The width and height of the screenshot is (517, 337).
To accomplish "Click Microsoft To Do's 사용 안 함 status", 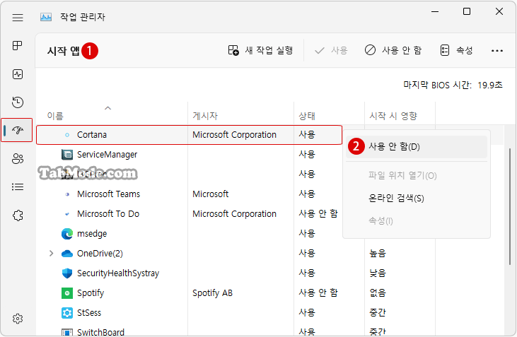I will pyautogui.click(x=318, y=213).
